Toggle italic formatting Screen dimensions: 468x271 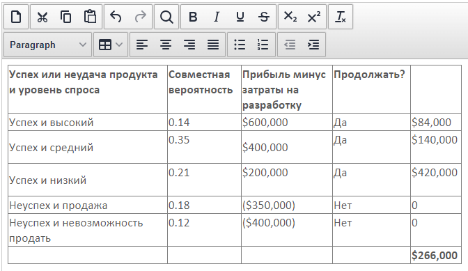pos(217,17)
